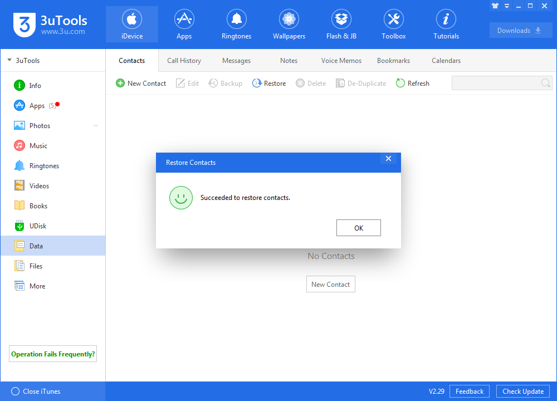
Task: Open More in the sidebar
Action: (x=53, y=286)
